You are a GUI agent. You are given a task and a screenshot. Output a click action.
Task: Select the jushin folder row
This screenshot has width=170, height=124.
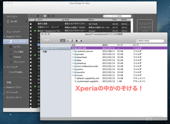(119, 69)
